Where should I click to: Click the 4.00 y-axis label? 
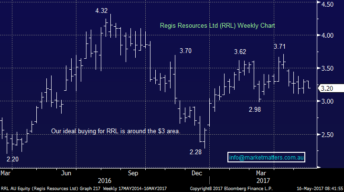(327, 35)
